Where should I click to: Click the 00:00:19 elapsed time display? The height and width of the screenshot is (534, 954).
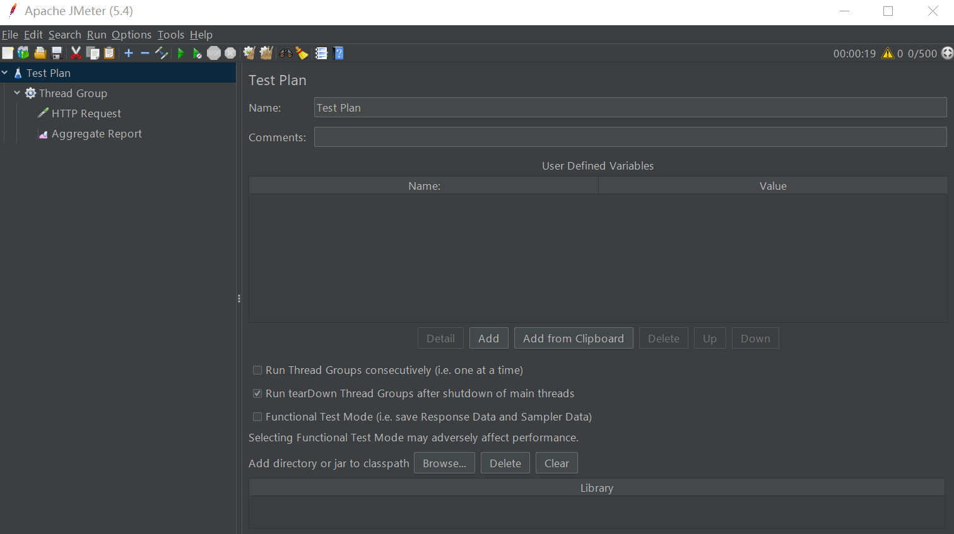854,54
